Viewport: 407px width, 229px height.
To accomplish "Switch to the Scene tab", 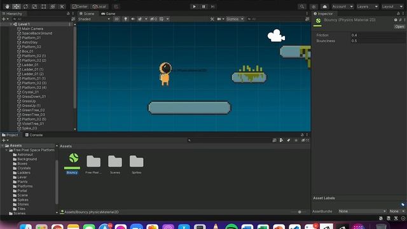I will click(x=87, y=13).
